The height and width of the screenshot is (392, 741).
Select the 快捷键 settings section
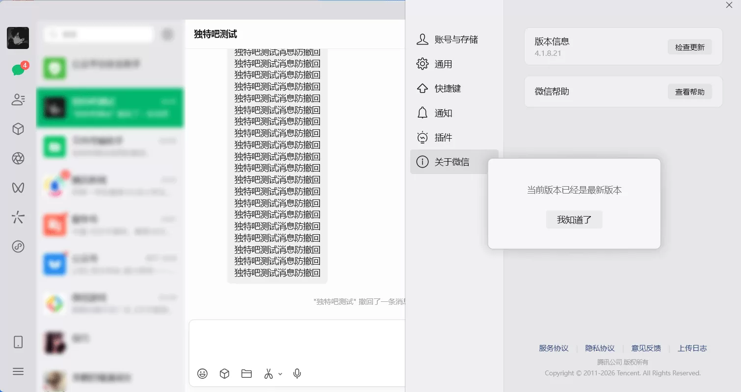pyautogui.click(x=446, y=88)
